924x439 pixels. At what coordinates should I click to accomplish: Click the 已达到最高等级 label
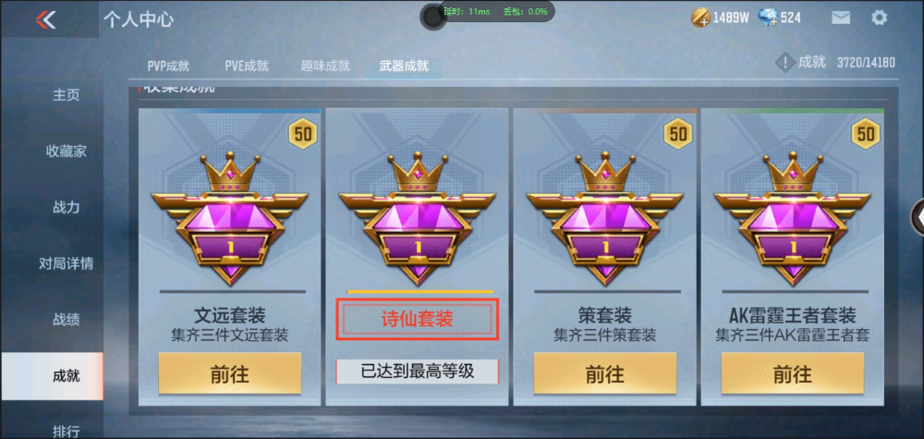pos(418,372)
